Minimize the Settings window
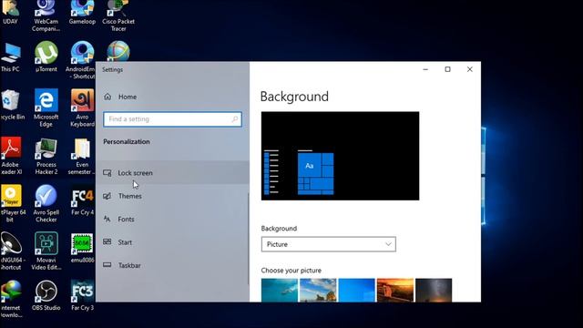Screen dimensions: 583x328 [425, 69]
